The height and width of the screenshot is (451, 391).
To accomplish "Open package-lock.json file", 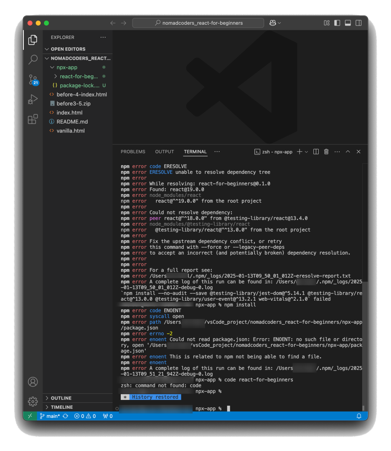I will tap(77, 85).
